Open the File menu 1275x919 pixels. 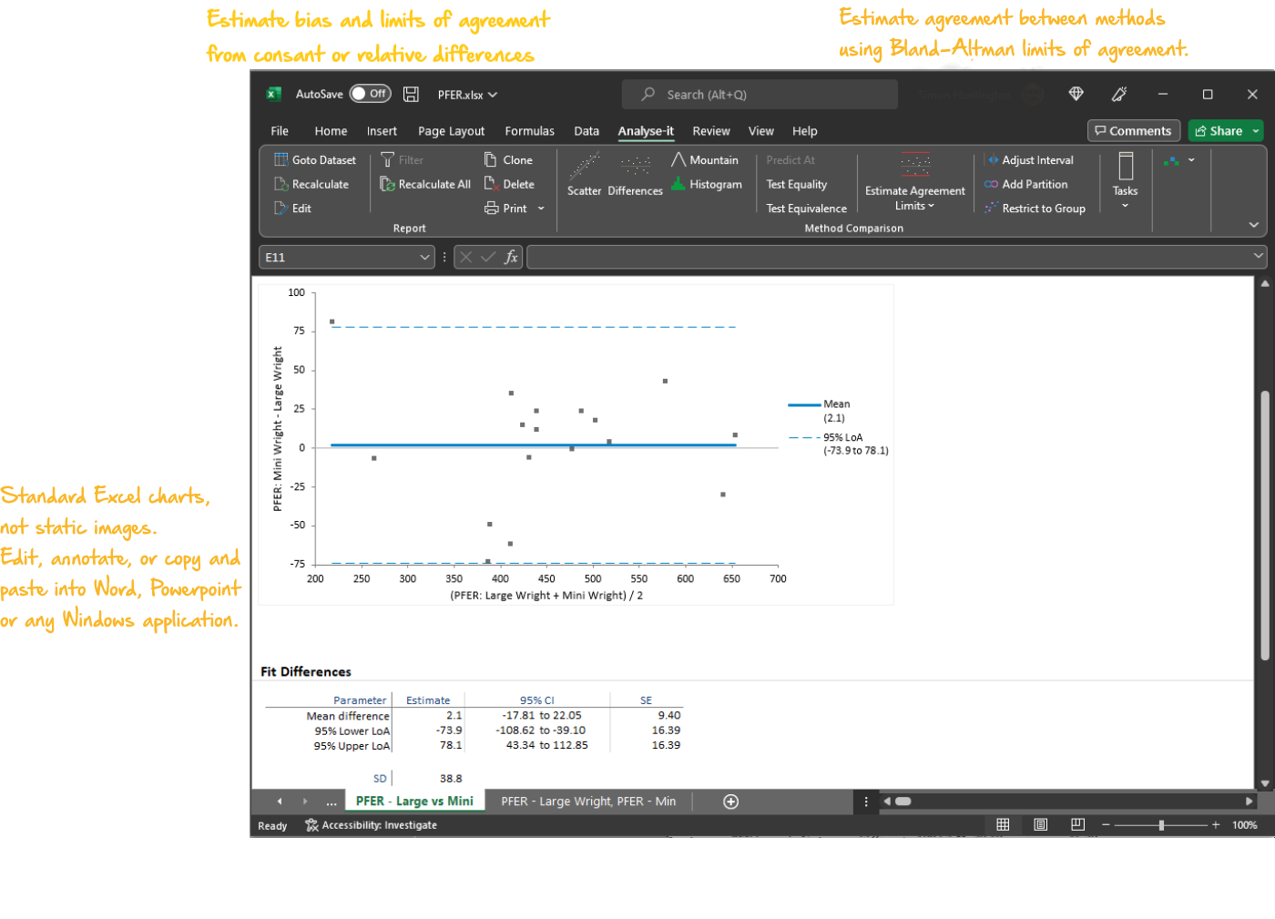tap(280, 131)
